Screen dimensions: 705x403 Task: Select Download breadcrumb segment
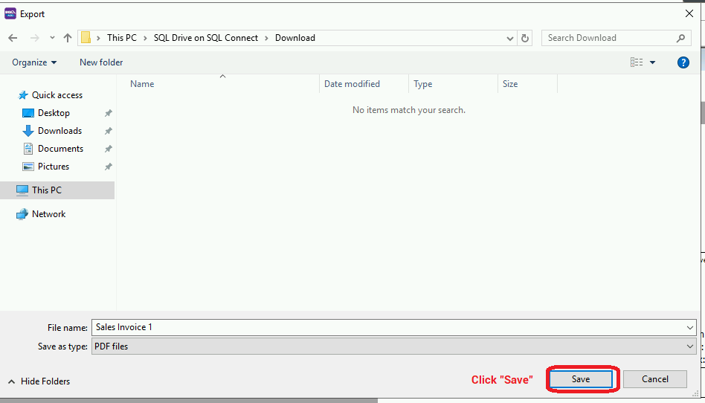295,38
